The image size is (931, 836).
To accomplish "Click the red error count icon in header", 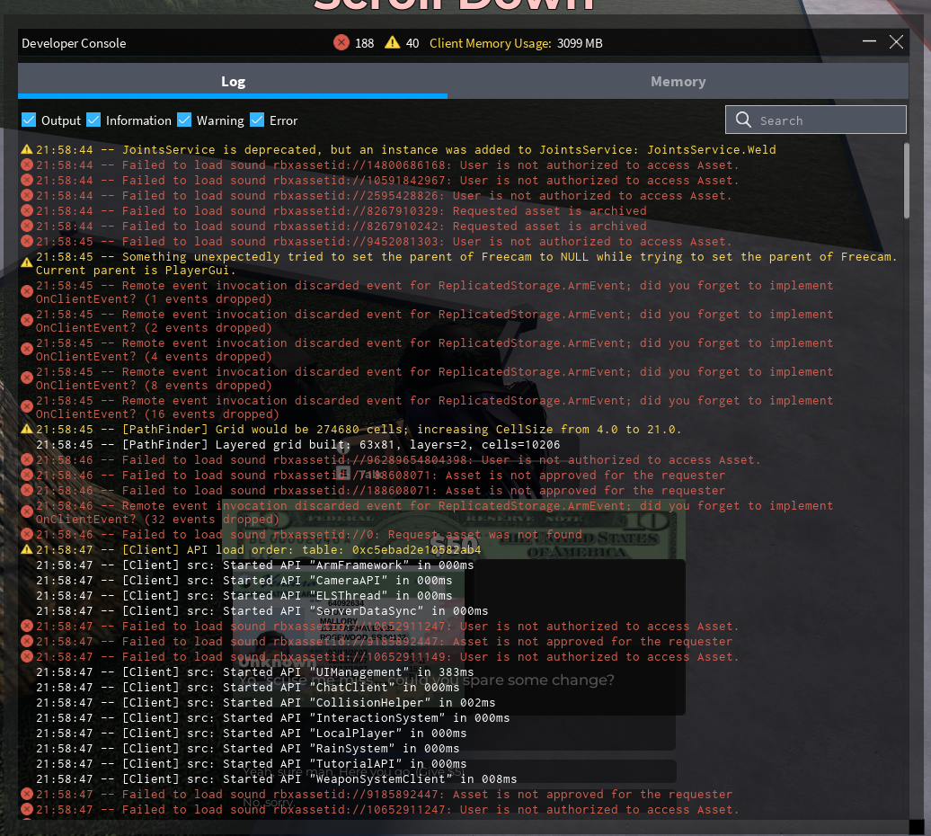I will tap(341, 42).
